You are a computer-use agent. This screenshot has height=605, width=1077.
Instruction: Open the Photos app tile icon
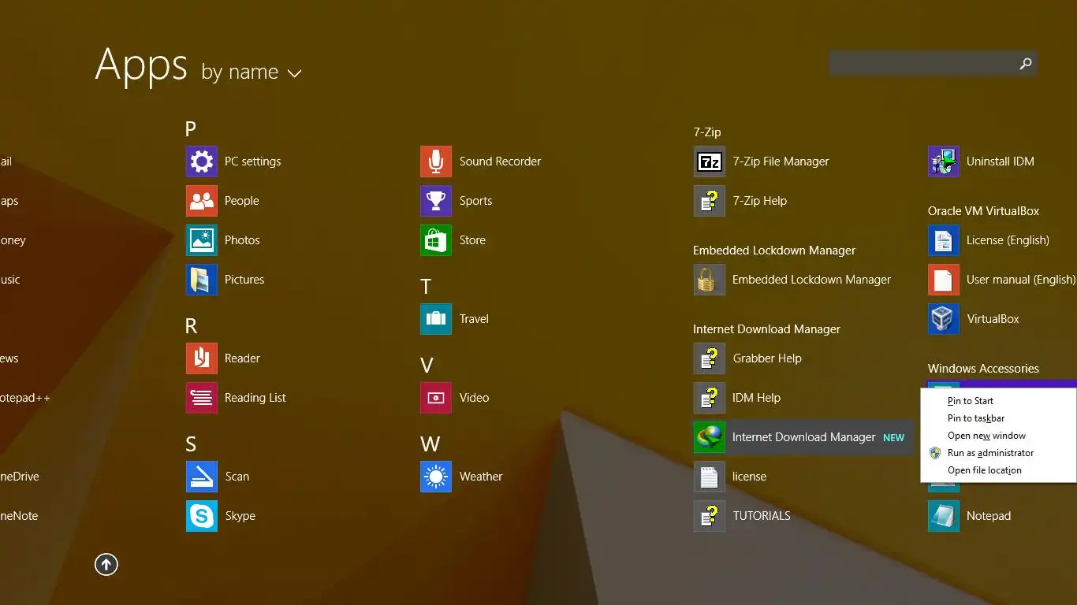[x=202, y=240]
